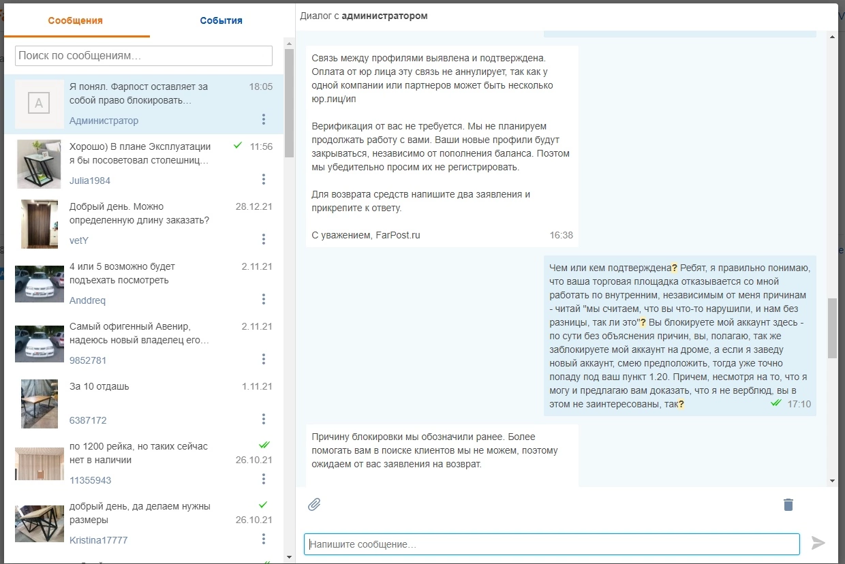The image size is (845, 564).
Task: Click the 16:38 timestamp in admin message
Action: point(562,235)
